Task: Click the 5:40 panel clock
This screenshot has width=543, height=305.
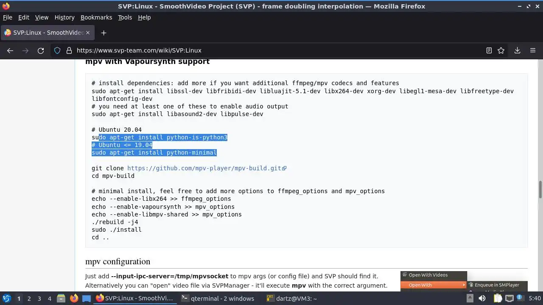Action: tap(535, 299)
